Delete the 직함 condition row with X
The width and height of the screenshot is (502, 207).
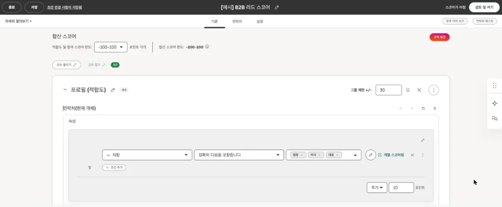coord(412,155)
